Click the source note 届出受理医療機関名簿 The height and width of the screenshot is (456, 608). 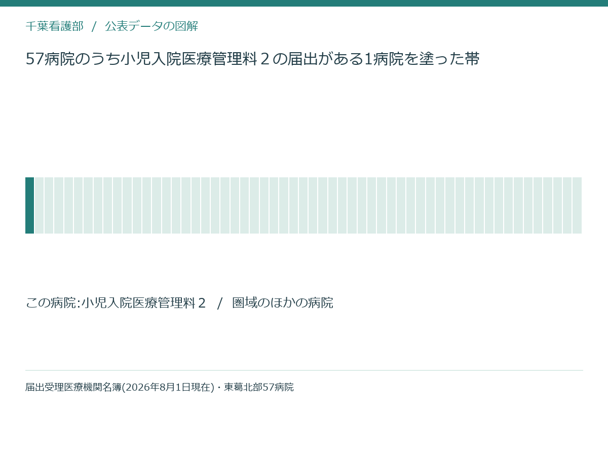coord(160,388)
